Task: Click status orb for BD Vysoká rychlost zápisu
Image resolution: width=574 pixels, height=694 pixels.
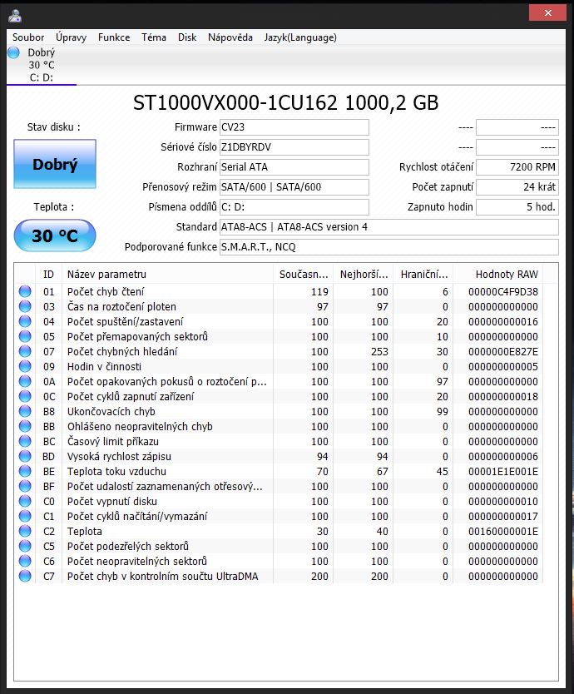Action: pyautogui.click(x=25, y=456)
